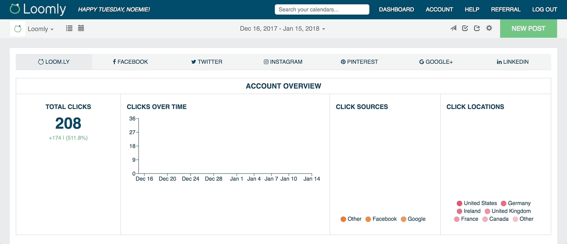Image resolution: width=567 pixels, height=244 pixels.
Task: Click the Search your calendars input field
Action: point(322,9)
